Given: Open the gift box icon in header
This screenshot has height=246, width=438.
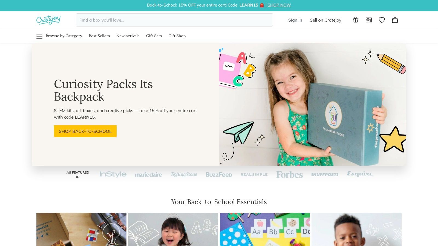Looking at the screenshot, I should point(356,20).
